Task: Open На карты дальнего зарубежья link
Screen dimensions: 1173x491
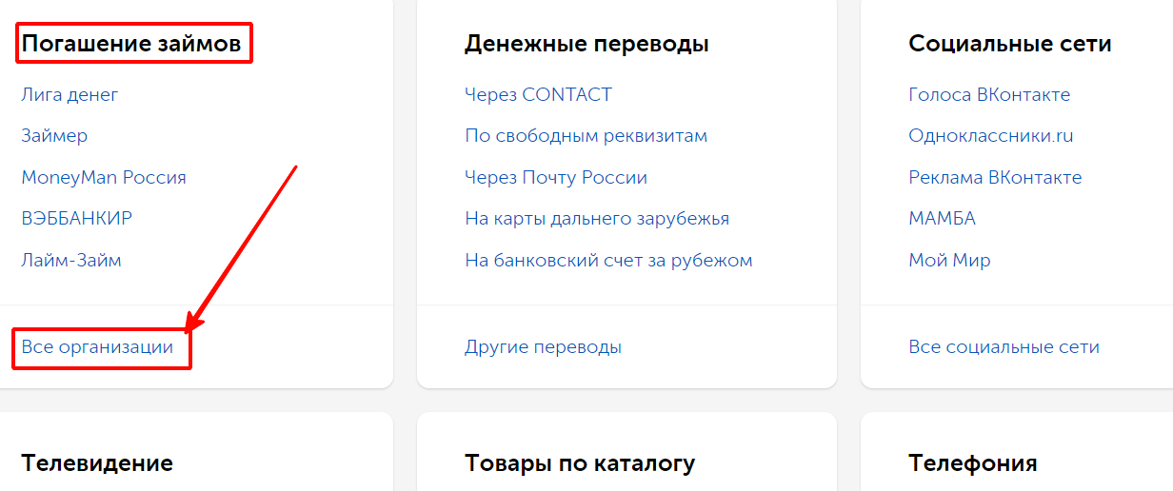Action: point(597,219)
